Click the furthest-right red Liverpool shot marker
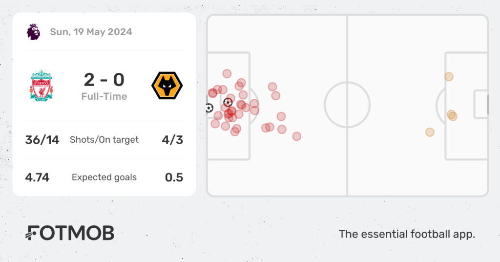 pos(296,136)
